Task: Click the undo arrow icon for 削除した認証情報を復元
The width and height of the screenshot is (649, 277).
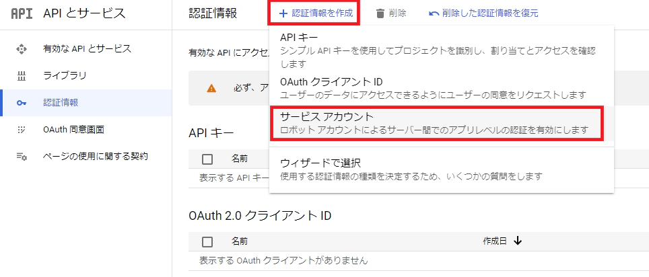Action: pyautogui.click(x=434, y=13)
